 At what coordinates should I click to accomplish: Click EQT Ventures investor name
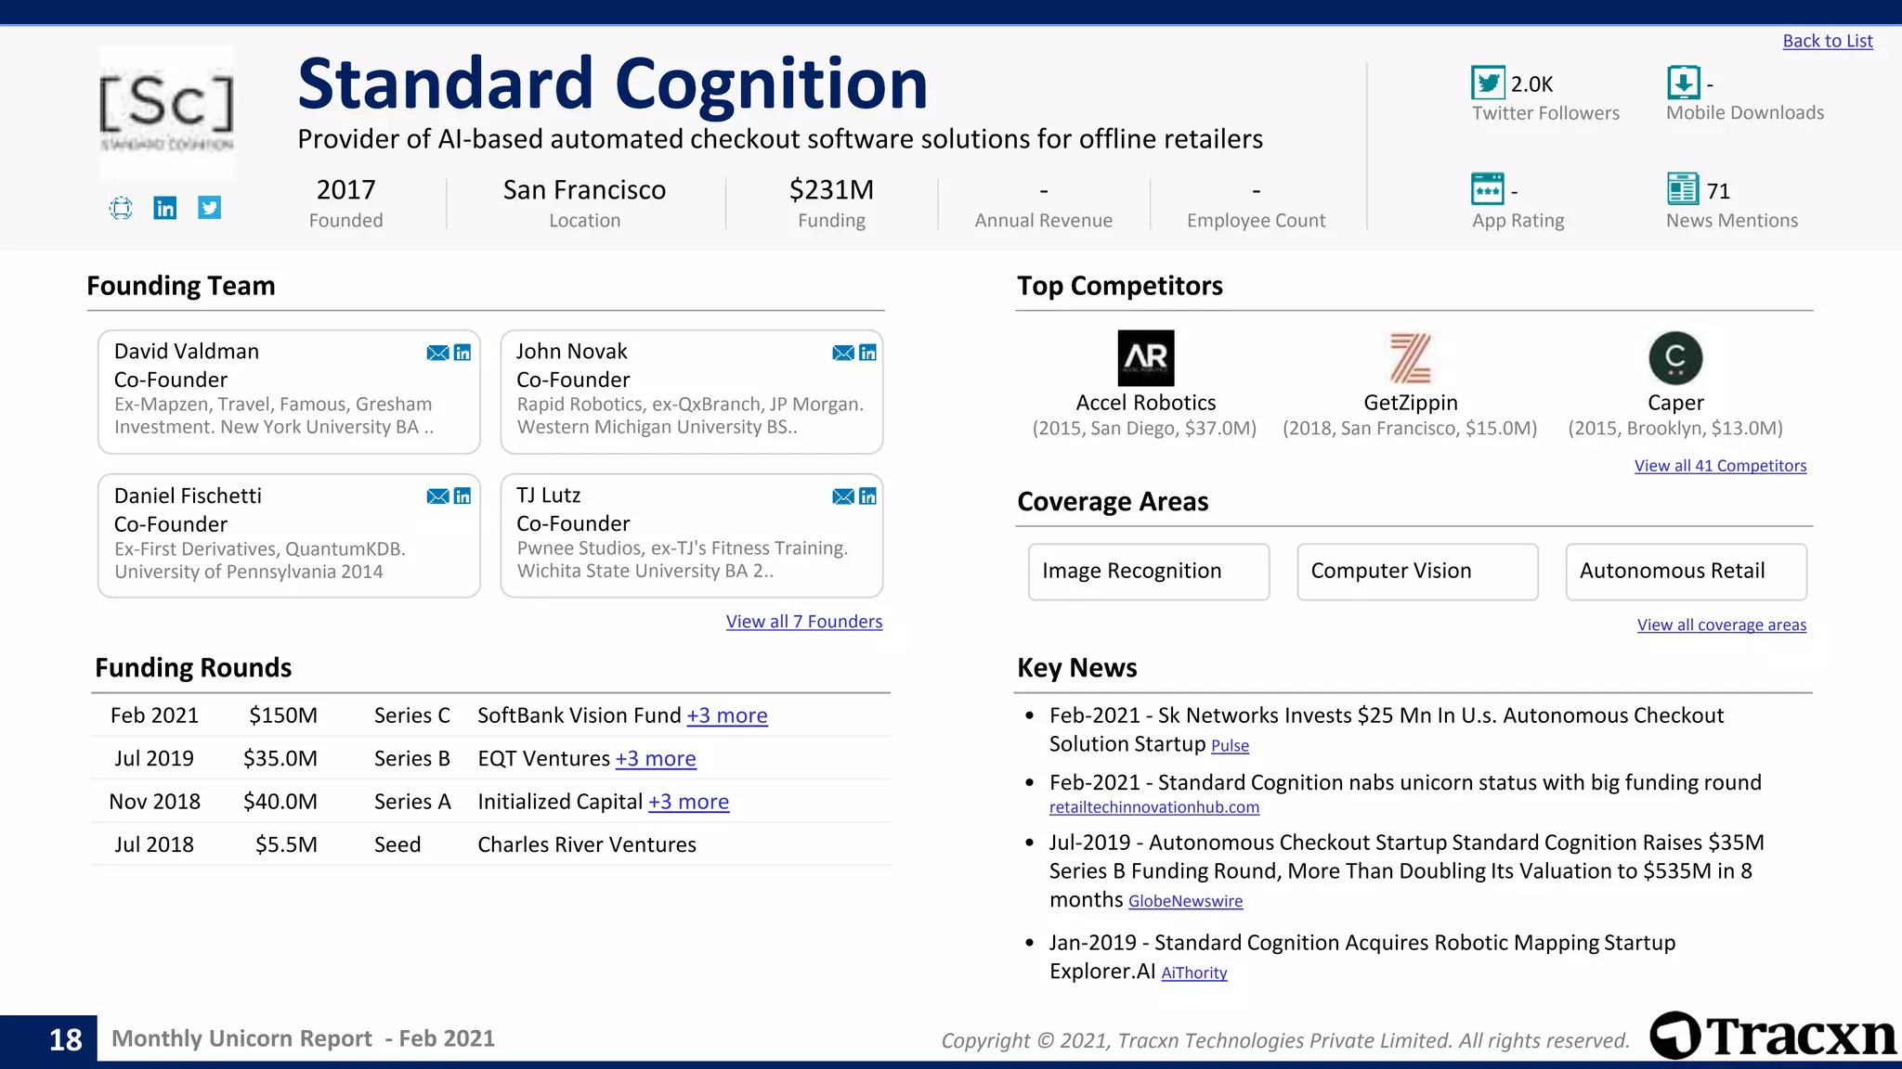[544, 759]
